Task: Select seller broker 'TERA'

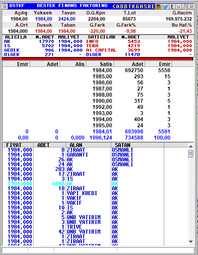Action: click(92, 46)
